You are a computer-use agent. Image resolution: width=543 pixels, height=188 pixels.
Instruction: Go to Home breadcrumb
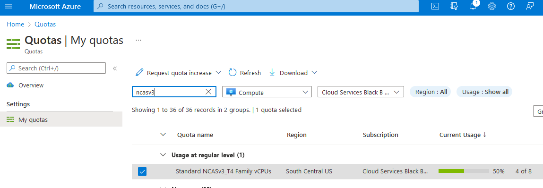pos(15,24)
